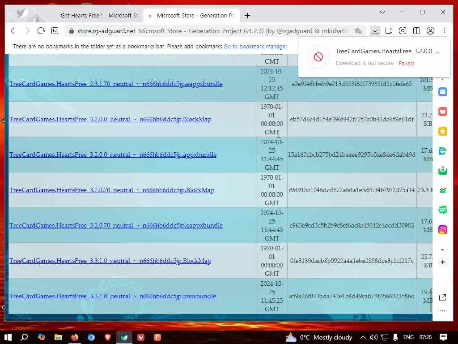Download HeartsFree 2.3.1.70 eappxbundle link

click(116, 84)
